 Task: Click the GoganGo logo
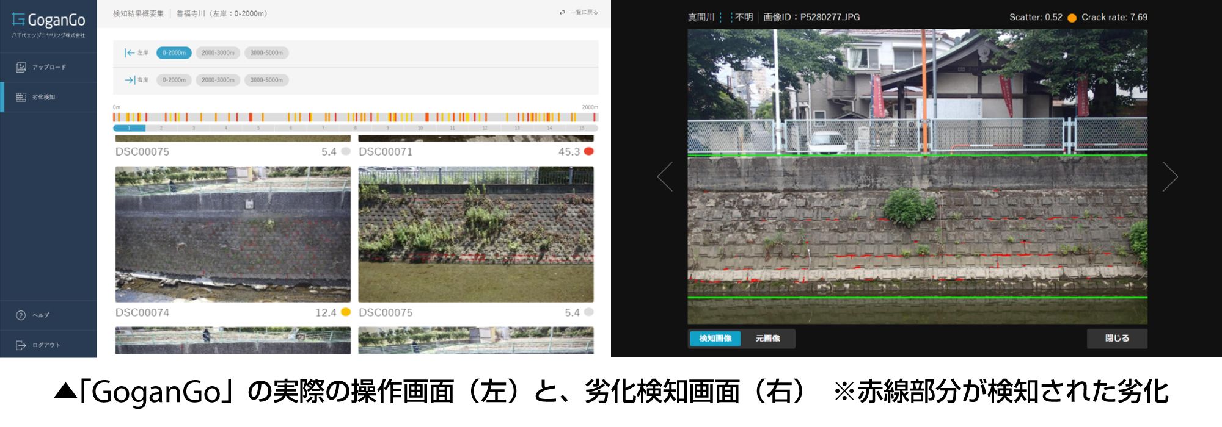click(x=48, y=21)
